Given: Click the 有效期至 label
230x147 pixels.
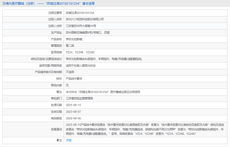Looking at the screenshot, I should tap(56, 118).
